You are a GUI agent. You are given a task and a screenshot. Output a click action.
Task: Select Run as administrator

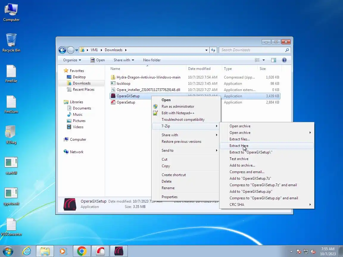tap(186, 106)
